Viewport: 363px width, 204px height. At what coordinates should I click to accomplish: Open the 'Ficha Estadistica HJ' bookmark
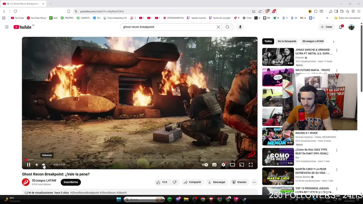(115, 18)
